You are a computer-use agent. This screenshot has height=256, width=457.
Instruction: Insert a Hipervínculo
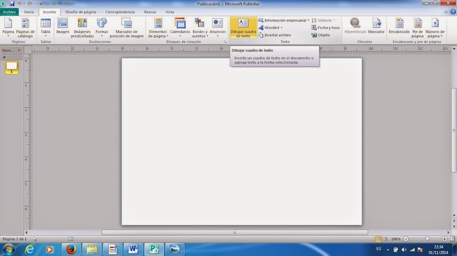[355, 26]
